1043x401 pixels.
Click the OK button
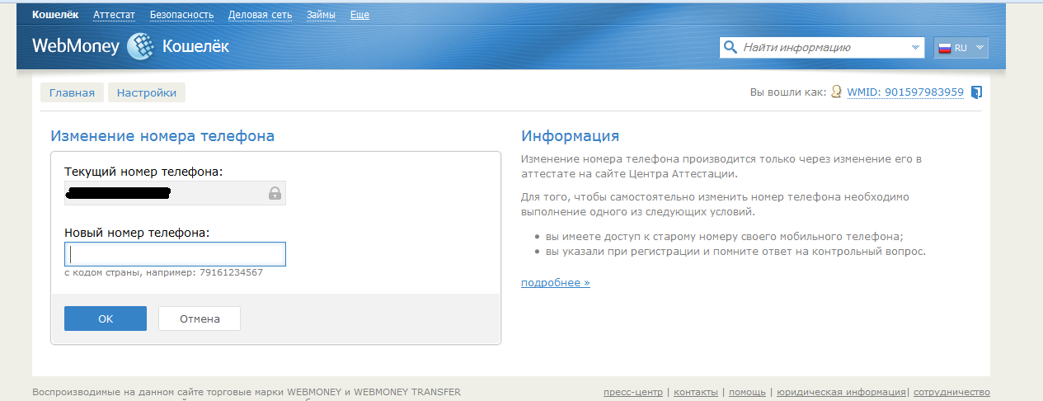106,318
